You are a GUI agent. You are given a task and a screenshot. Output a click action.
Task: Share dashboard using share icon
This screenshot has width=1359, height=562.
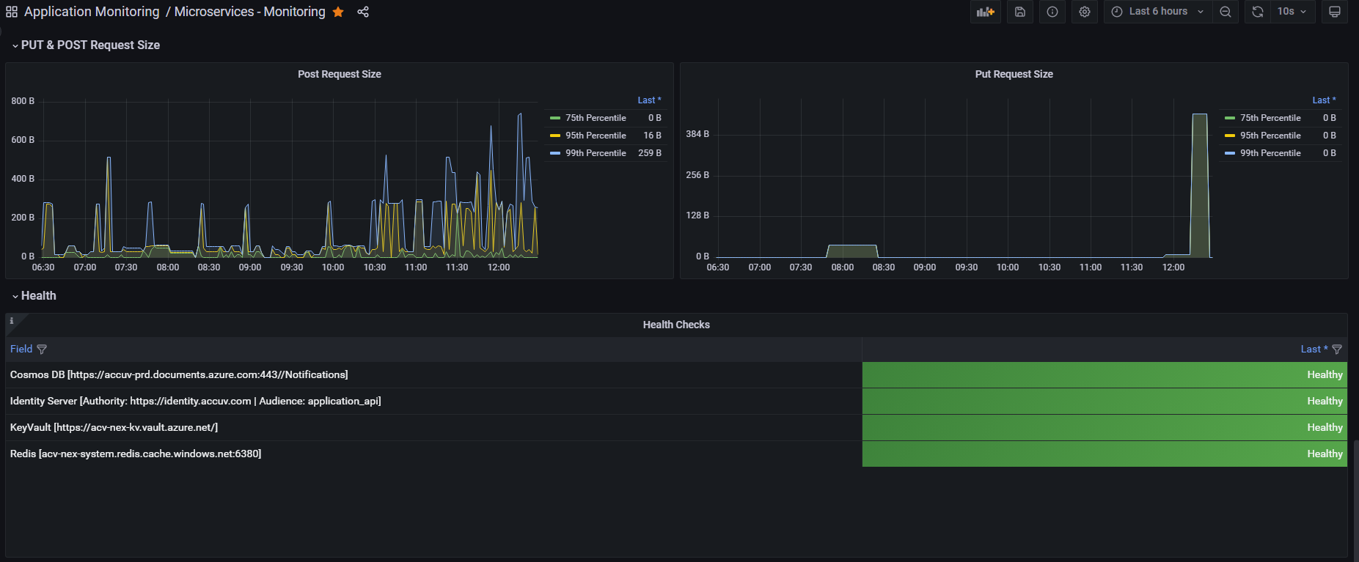tap(363, 12)
